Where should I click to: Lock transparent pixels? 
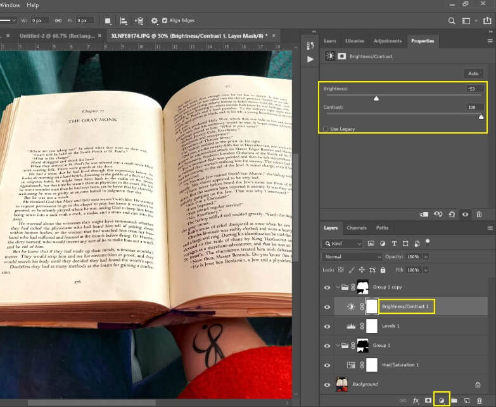tap(341, 270)
